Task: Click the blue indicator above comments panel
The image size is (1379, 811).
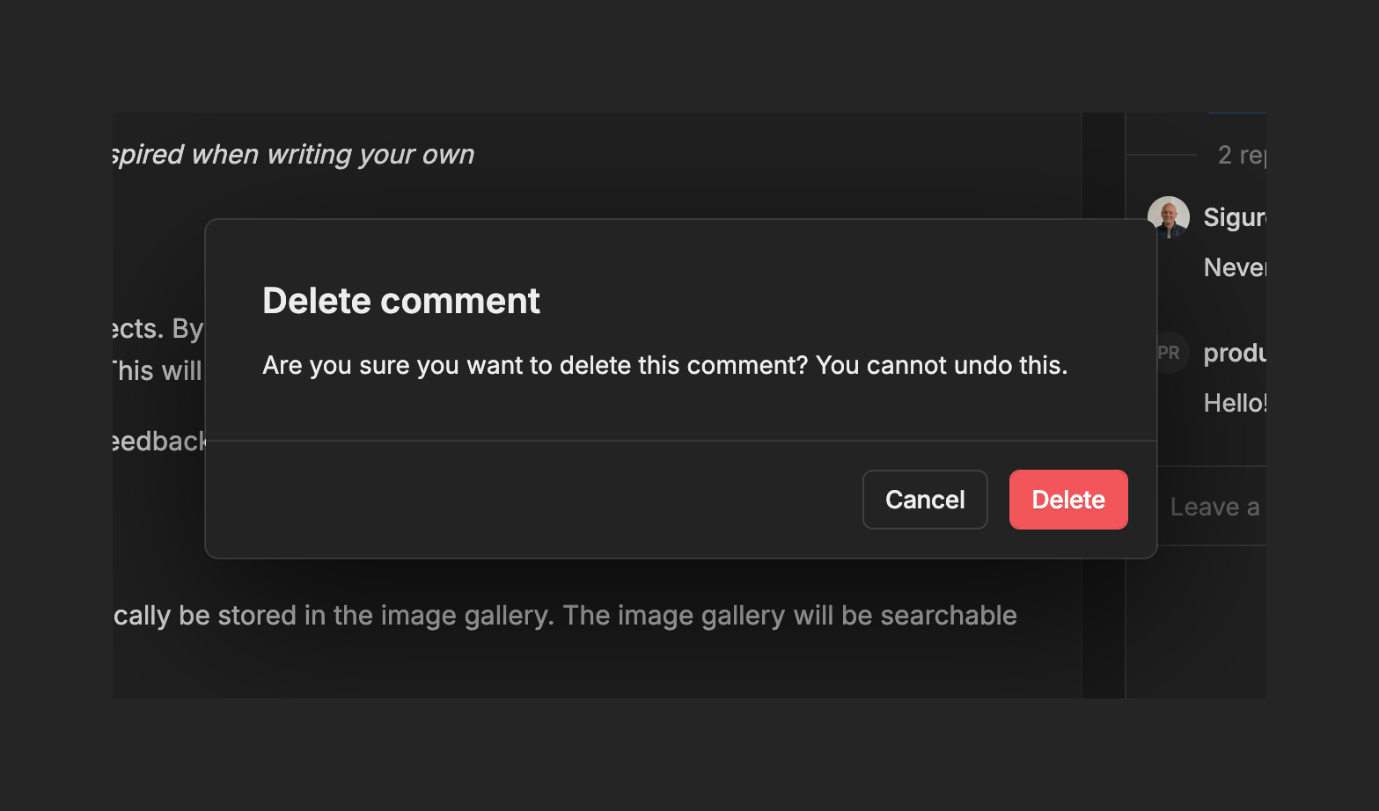Action: tap(1236, 113)
